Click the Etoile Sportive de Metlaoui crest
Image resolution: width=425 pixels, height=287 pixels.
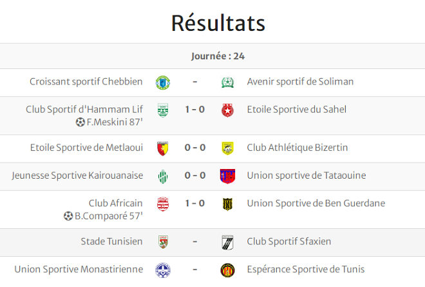point(162,148)
